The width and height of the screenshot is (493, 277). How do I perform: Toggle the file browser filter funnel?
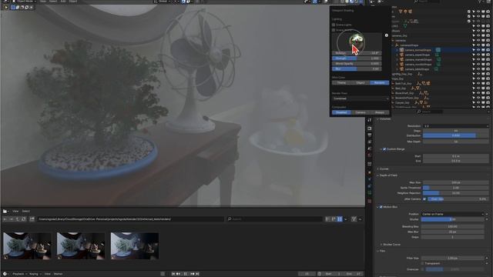pyautogui.click(x=354, y=219)
